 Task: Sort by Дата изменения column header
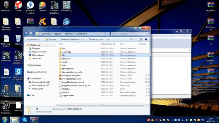(x=108, y=44)
